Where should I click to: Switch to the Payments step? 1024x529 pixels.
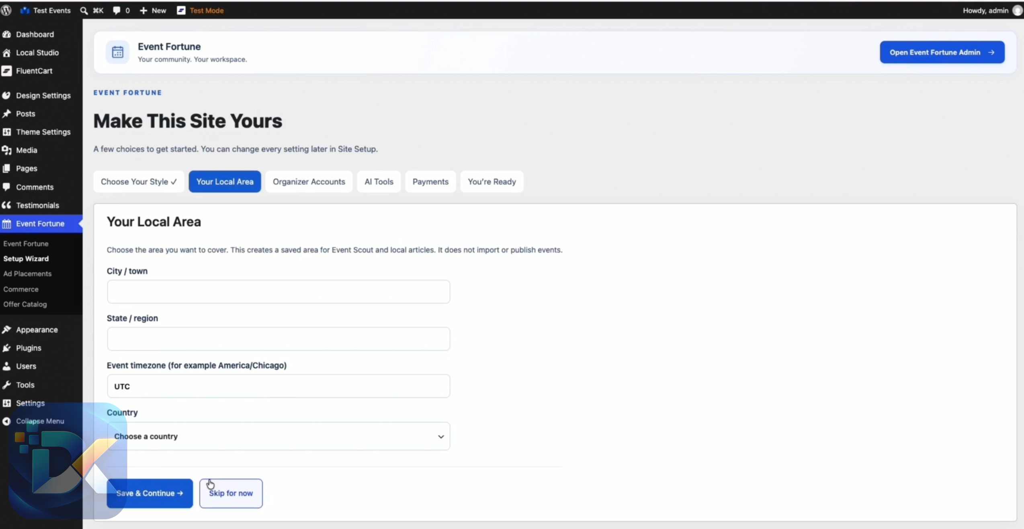[x=430, y=182]
